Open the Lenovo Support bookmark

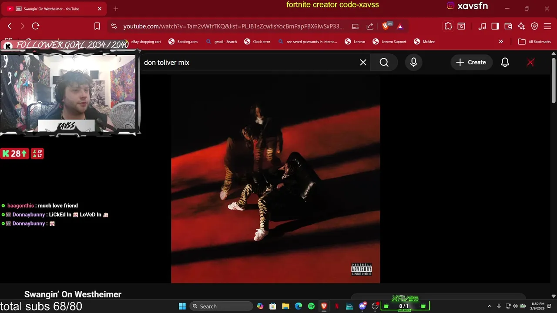click(x=389, y=42)
